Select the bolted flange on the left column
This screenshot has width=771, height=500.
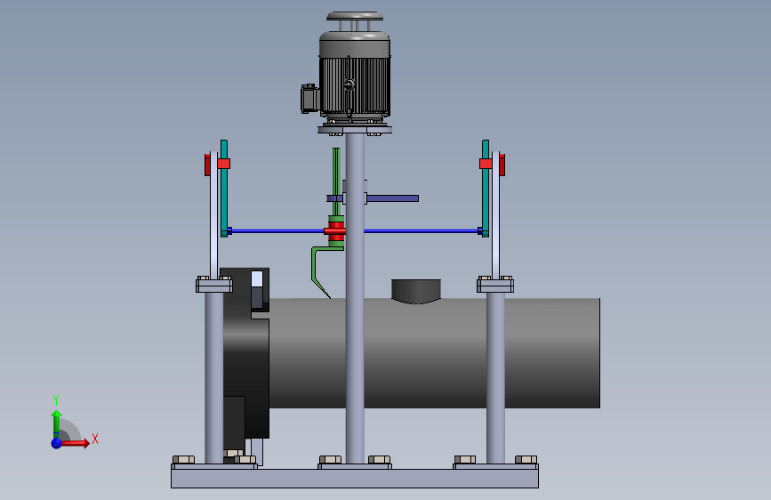tap(214, 285)
